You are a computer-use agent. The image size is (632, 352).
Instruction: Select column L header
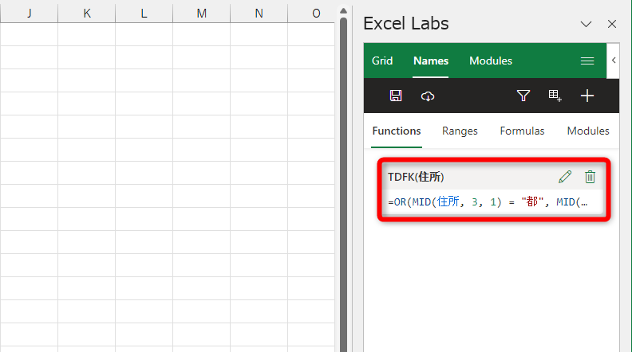pos(144,14)
